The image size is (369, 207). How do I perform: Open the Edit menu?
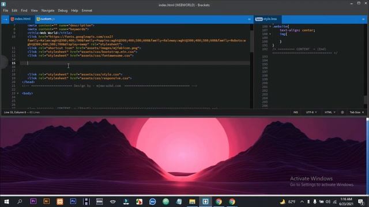point(14,10)
